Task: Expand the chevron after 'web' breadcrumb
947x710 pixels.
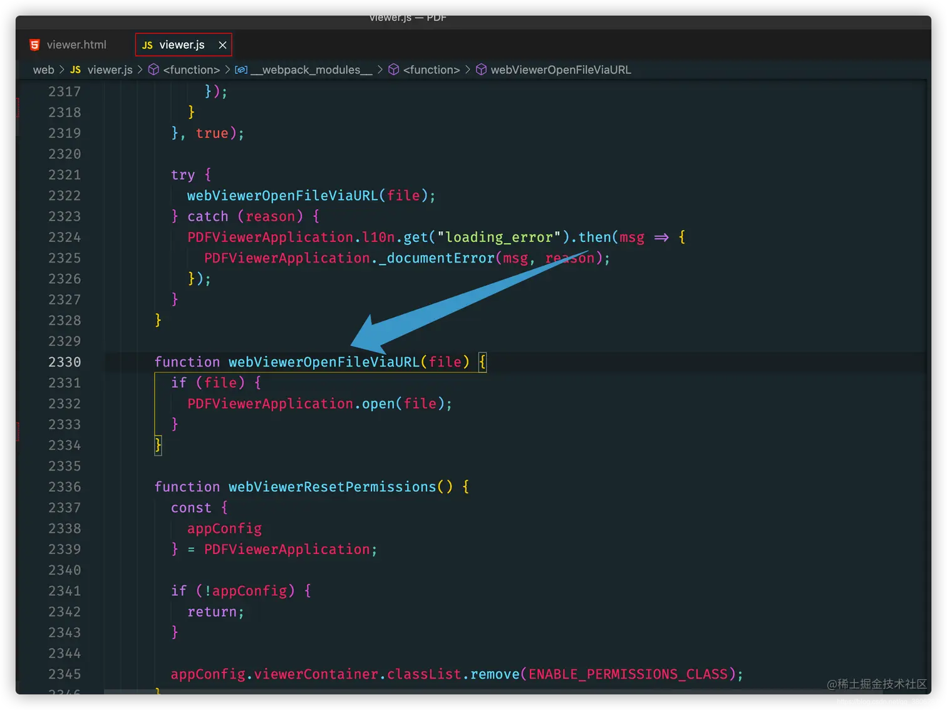Action: click(x=62, y=70)
